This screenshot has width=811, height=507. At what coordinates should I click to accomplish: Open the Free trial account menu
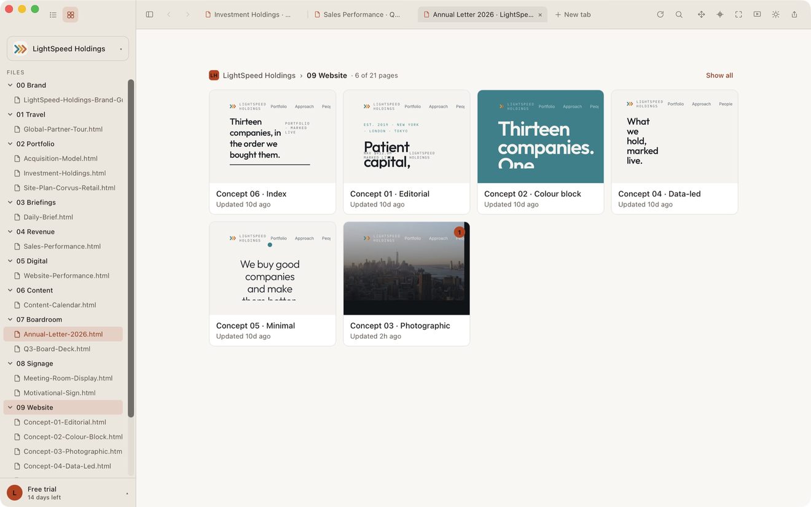(68, 493)
